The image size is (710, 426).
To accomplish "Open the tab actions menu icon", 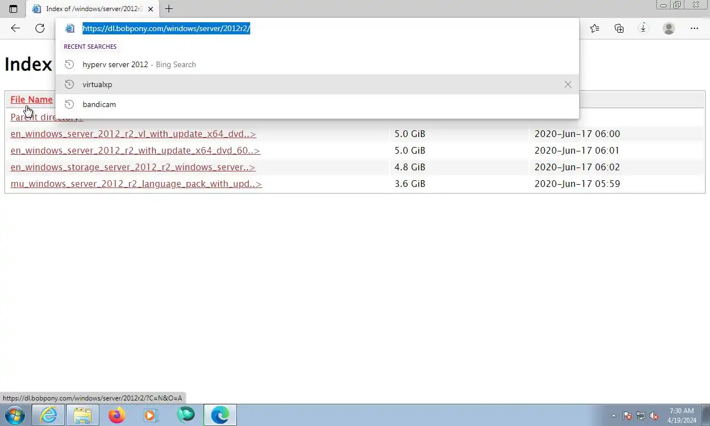I will pyautogui.click(x=13, y=9).
